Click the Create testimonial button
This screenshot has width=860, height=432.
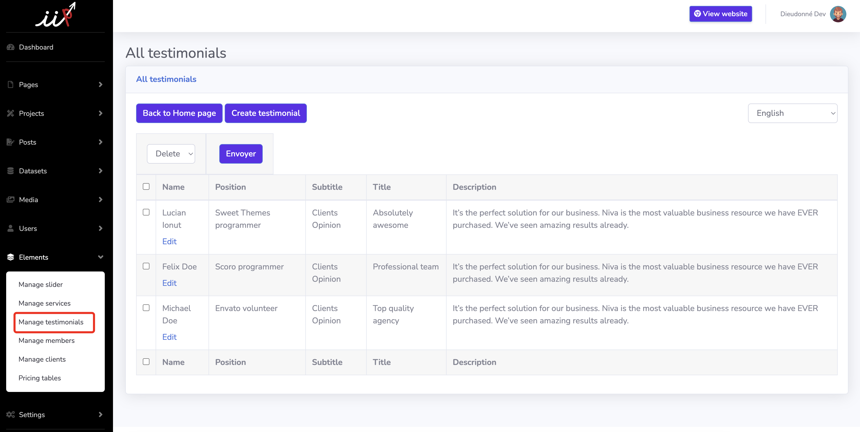(266, 113)
